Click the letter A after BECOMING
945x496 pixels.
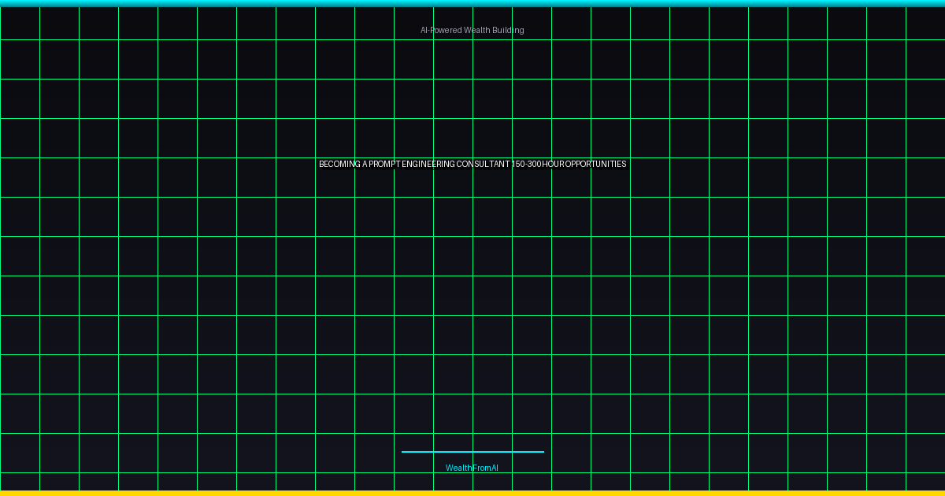(x=365, y=165)
